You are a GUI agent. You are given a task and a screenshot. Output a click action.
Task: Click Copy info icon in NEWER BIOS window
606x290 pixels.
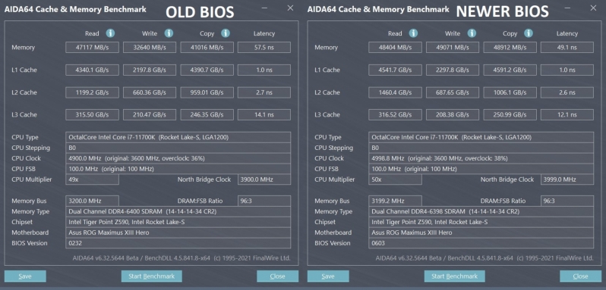point(529,33)
